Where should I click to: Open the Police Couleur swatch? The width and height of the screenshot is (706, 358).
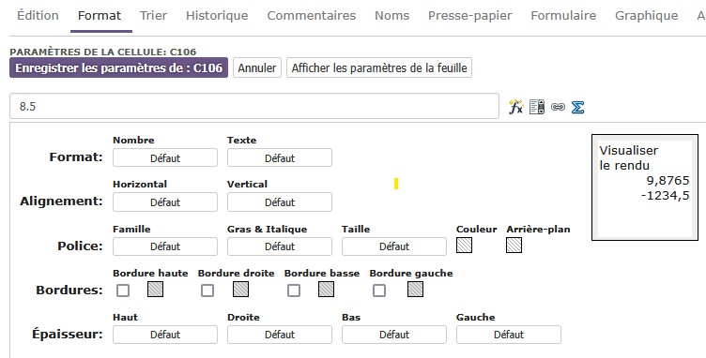(464, 246)
